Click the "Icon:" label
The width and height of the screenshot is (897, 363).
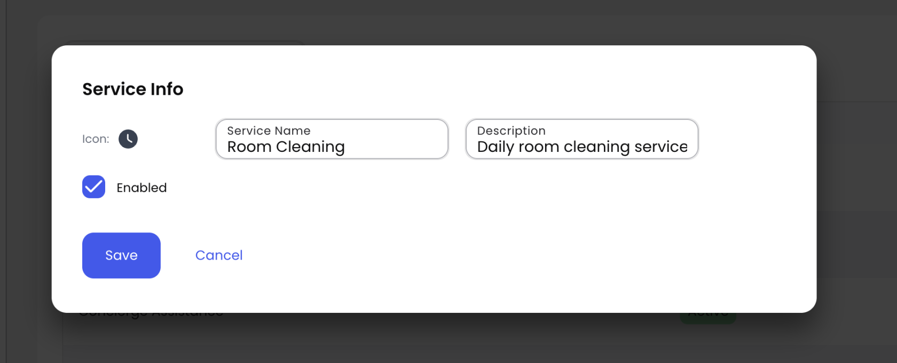96,139
